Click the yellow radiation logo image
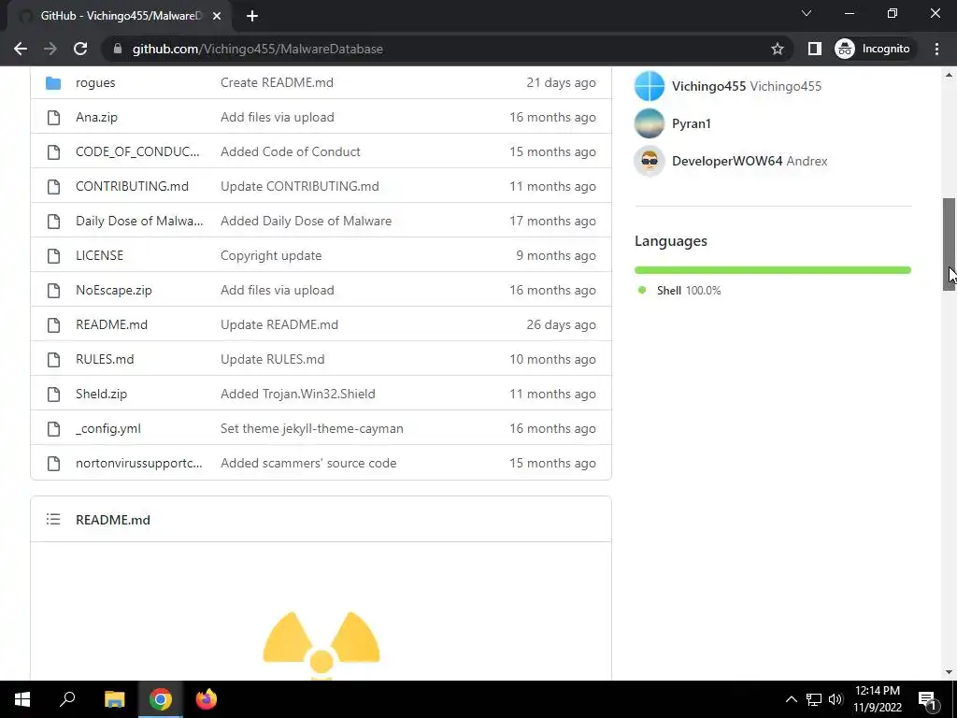This screenshot has height=718, width=957. point(321,645)
